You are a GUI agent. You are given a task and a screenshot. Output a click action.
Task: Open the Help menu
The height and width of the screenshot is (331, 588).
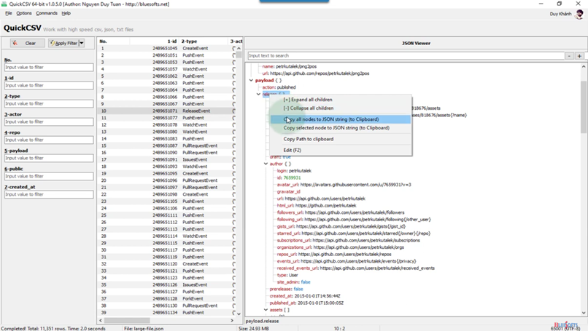pyautogui.click(x=66, y=13)
